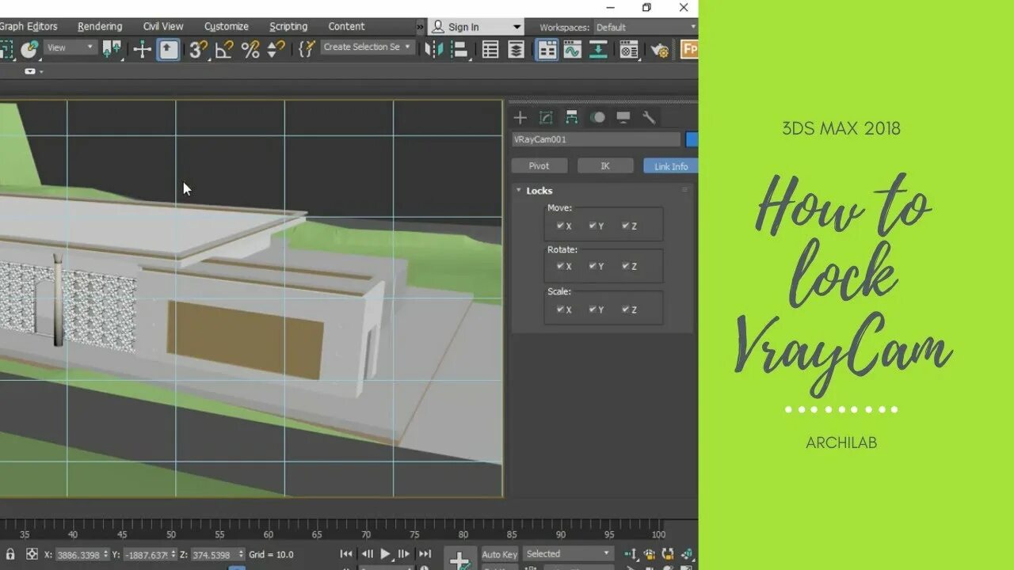The height and width of the screenshot is (570, 1014).
Task: Toggle Keyboard Shortcut Override icon
Action: (x=168, y=50)
